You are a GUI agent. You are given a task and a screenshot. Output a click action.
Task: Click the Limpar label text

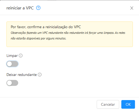pos(12,56)
